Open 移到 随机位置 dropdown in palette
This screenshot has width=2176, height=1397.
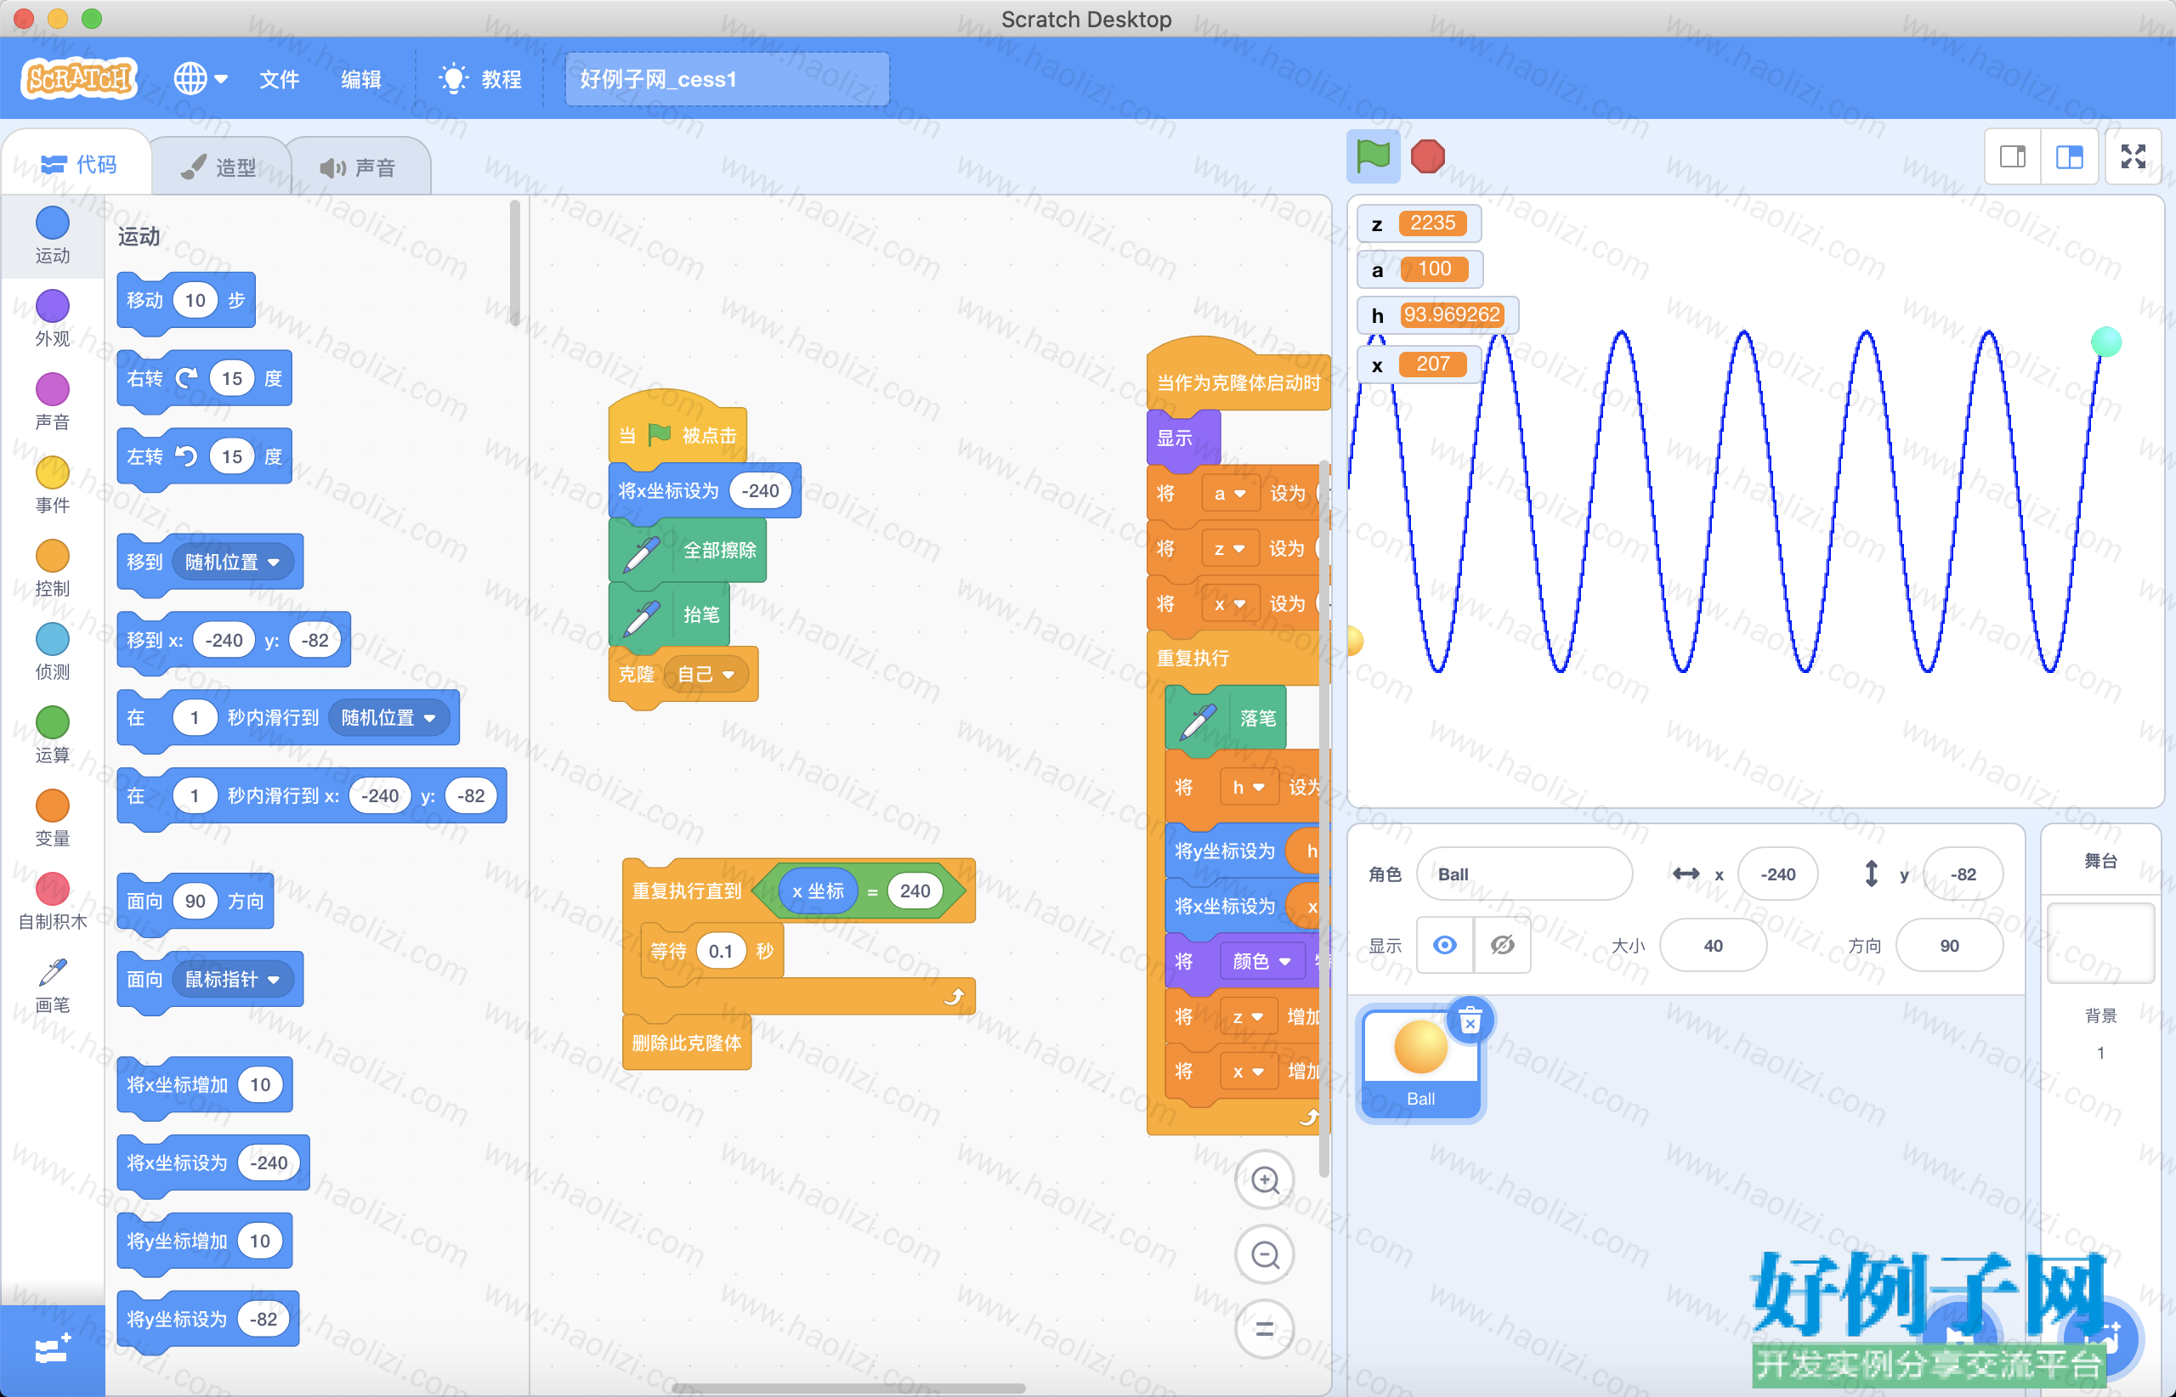(232, 562)
